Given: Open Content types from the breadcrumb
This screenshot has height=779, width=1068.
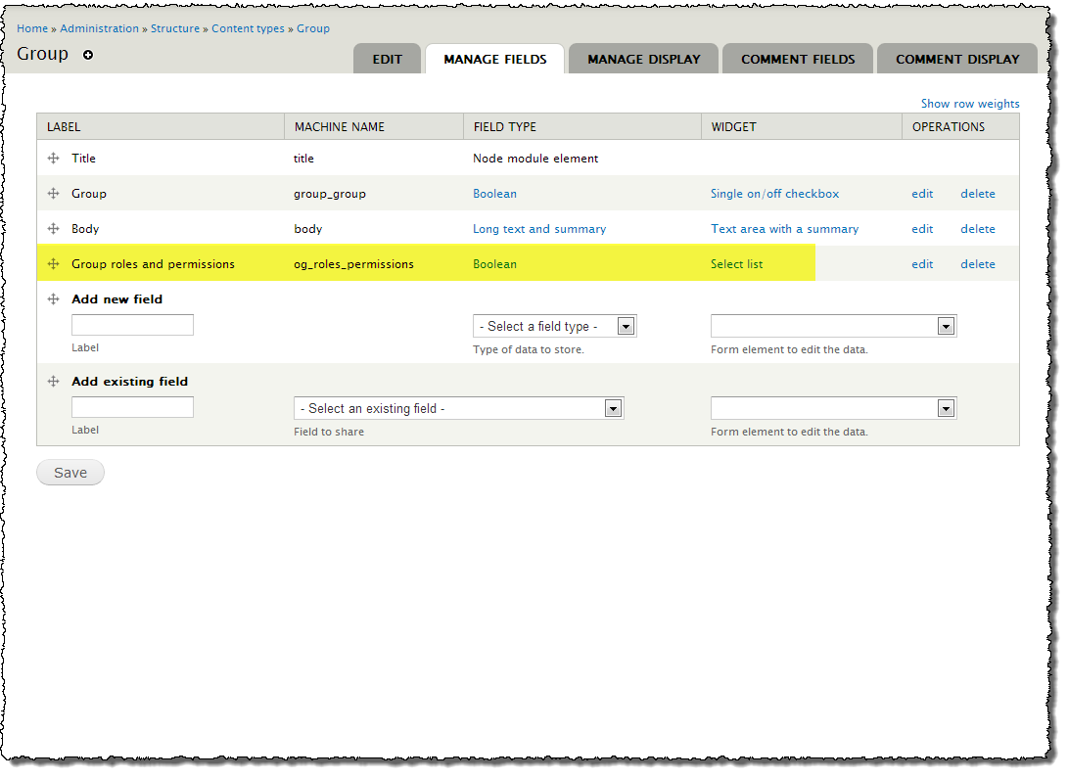Looking at the screenshot, I should point(248,28).
